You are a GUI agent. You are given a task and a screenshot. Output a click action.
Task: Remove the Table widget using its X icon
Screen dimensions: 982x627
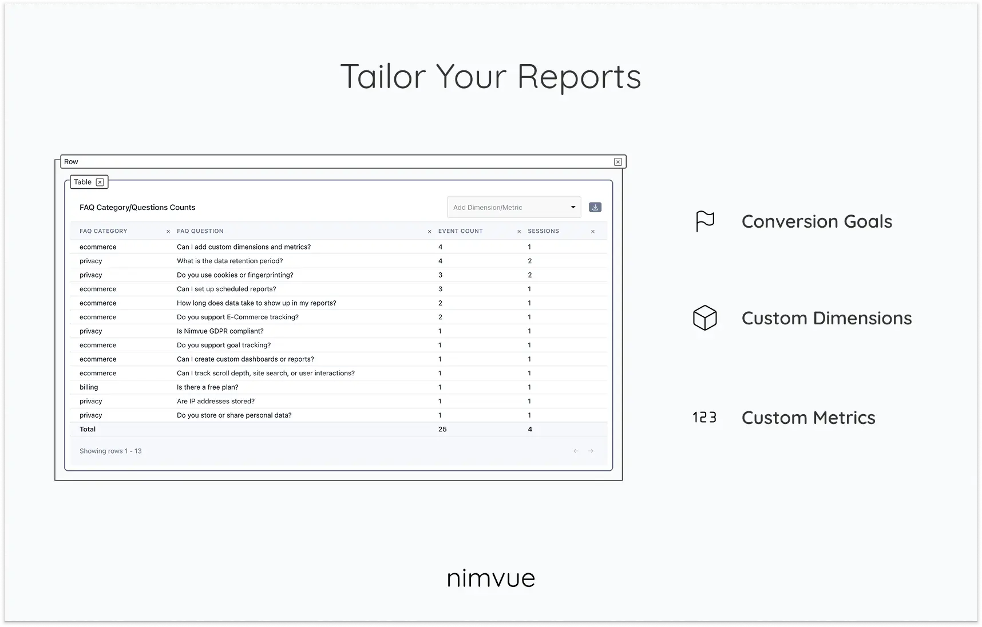[x=100, y=182]
